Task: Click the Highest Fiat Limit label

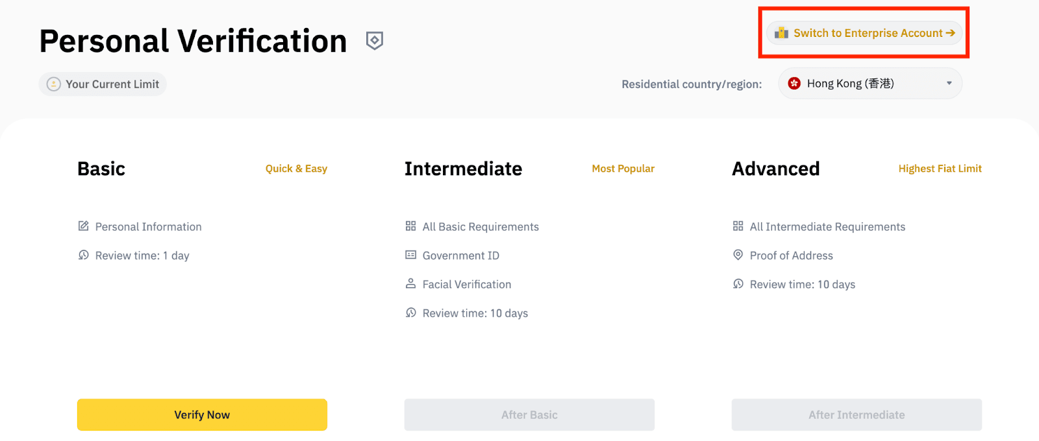Action: pos(940,169)
